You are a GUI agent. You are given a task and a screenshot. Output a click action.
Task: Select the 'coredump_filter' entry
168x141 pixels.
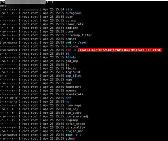79,35
